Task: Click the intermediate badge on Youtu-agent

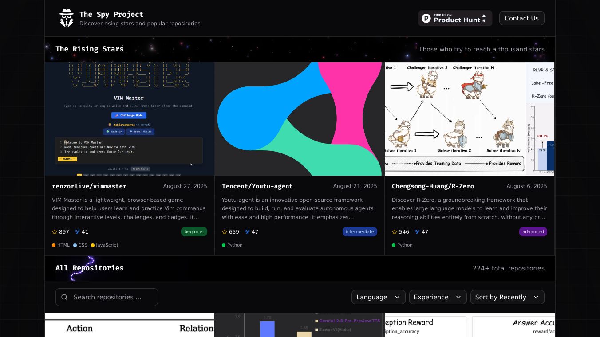Action: tap(359, 231)
